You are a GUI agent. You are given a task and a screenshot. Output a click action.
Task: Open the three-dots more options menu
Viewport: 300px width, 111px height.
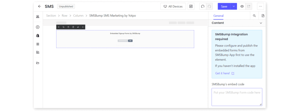tap(260, 6)
